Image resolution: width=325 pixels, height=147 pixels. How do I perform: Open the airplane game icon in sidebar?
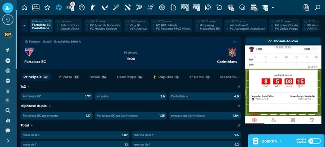pyautogui.click(x=8, y=50)
